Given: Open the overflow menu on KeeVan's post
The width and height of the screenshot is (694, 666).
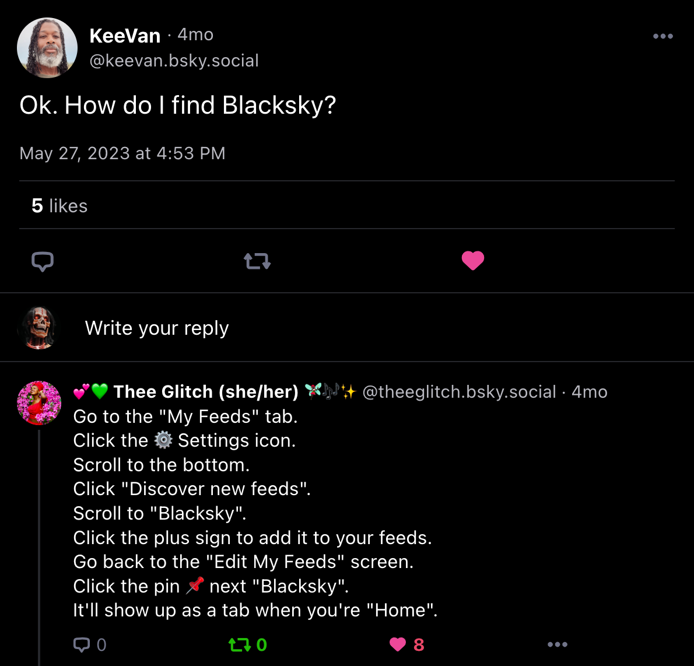Looking at the screenshot, I should 663,36.
